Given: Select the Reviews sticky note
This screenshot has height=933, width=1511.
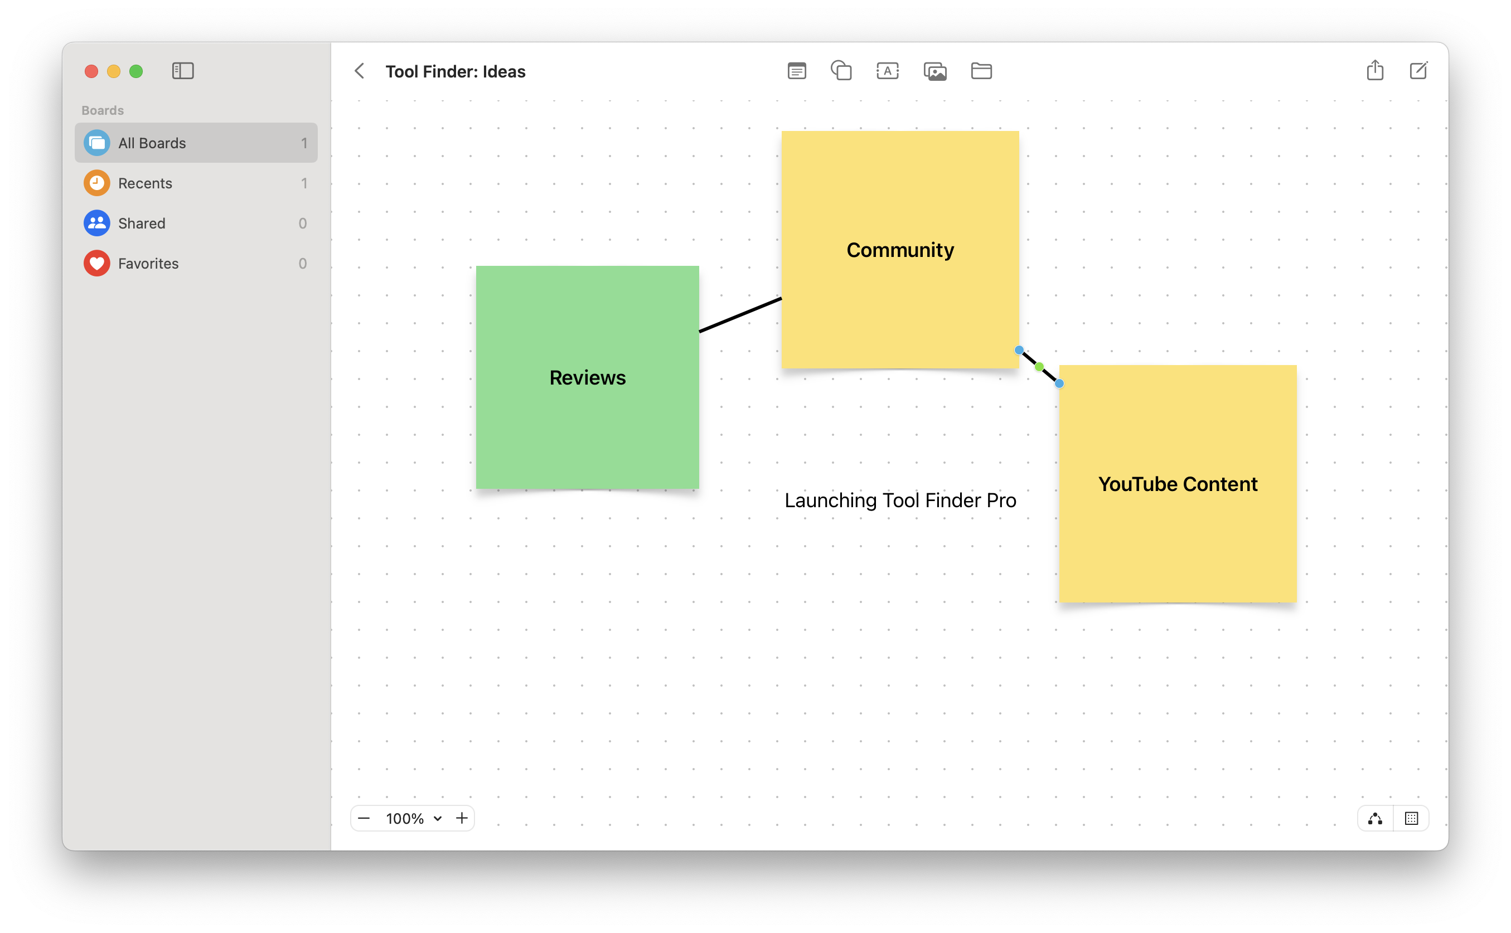Looking at the screenshot, I should [x=587, y=377].
